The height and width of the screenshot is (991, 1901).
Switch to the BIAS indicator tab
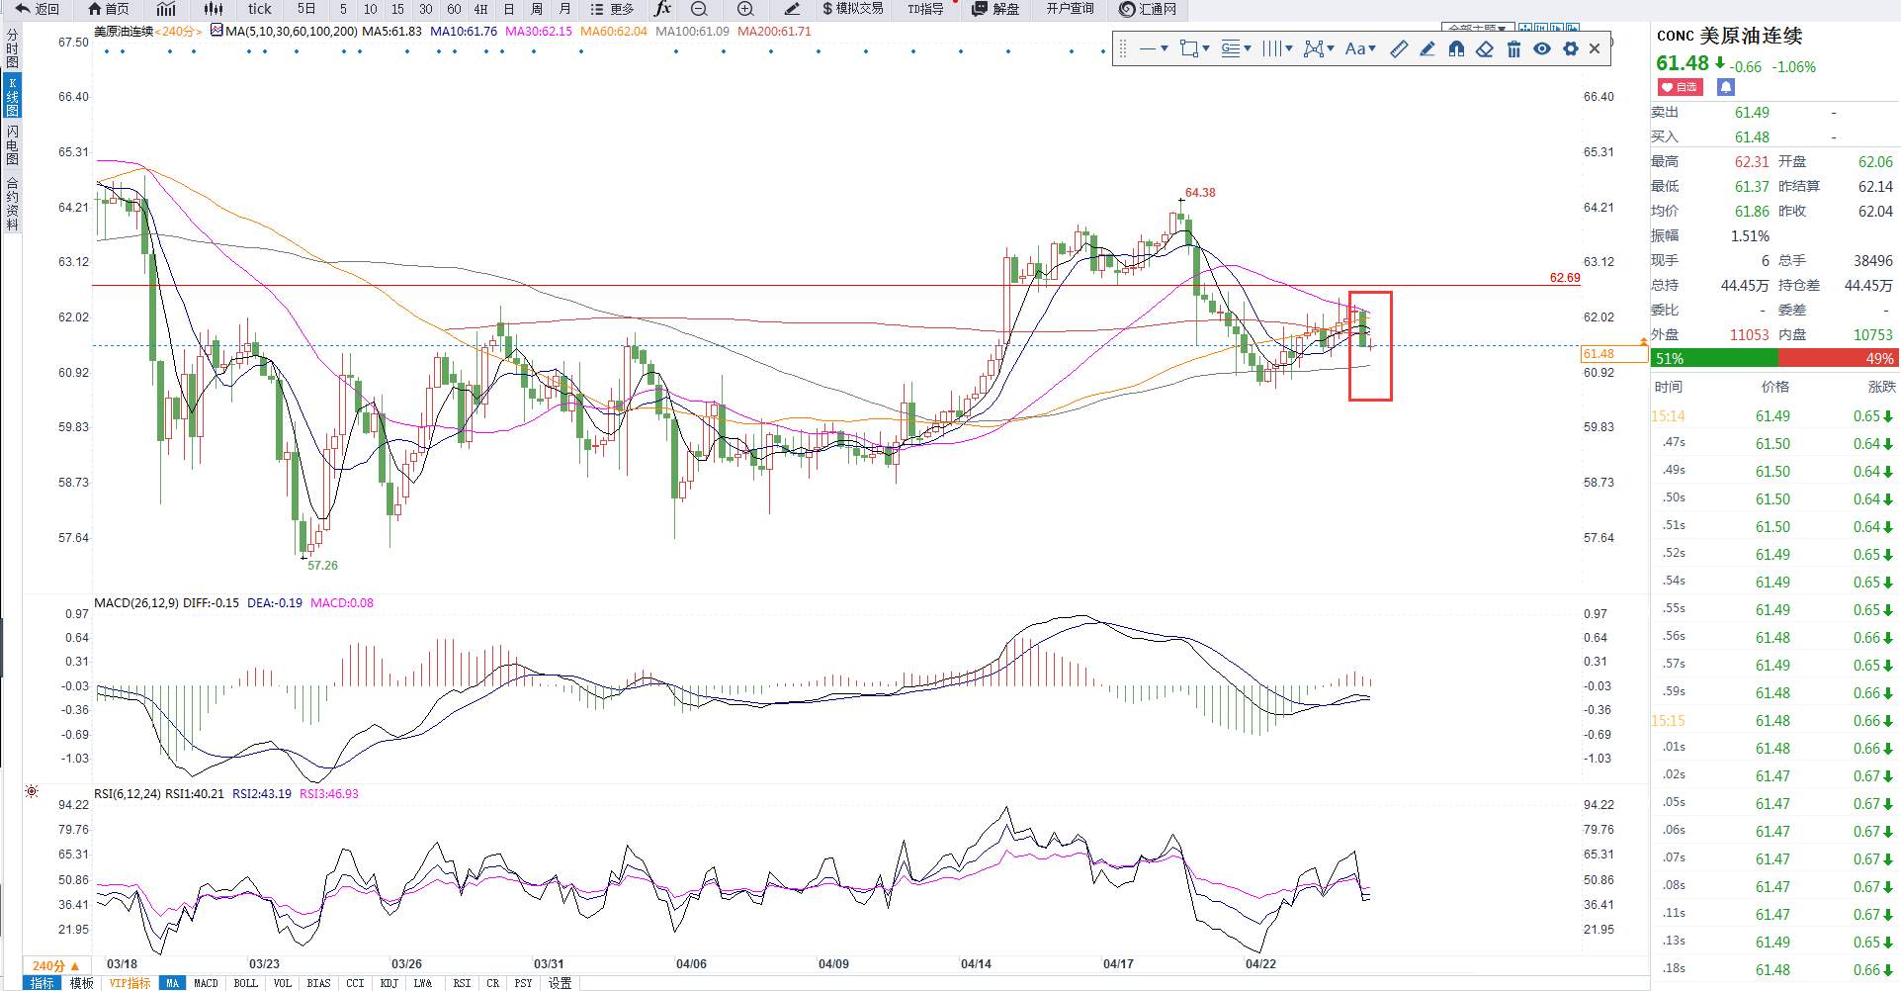(318, 983)
